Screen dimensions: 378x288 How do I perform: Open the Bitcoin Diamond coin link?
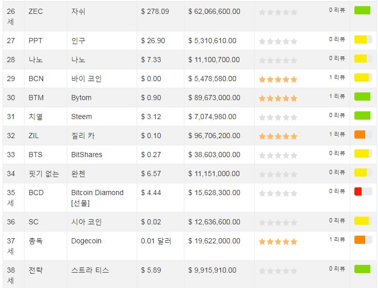click(97, 193)
